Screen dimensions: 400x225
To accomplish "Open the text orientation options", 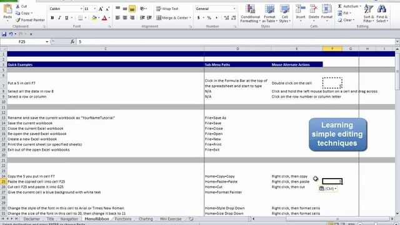I will click(143, 9).
